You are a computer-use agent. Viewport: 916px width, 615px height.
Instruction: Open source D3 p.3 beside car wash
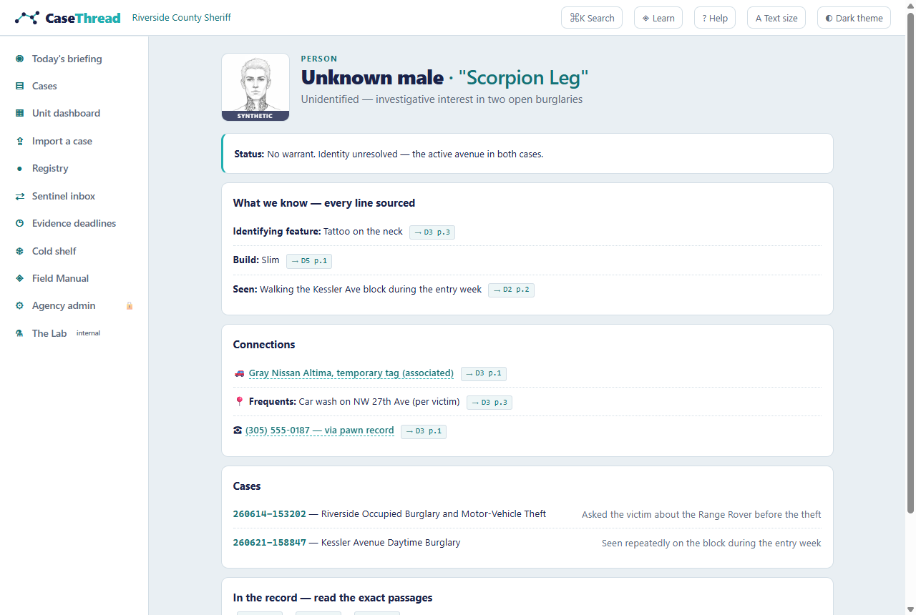pos(489,402)
